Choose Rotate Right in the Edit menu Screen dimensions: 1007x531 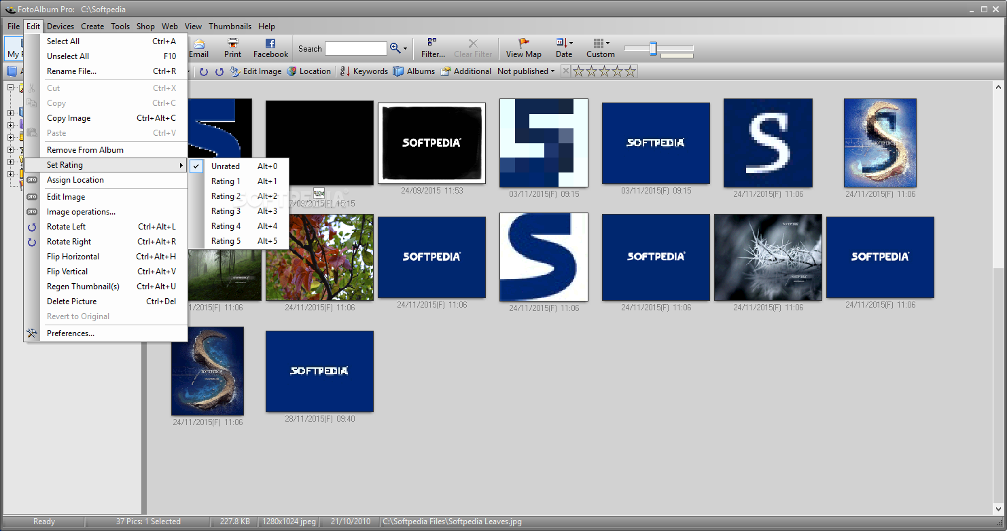click(105, 242)
